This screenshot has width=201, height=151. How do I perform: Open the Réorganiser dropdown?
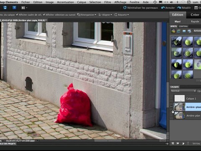pyautogui.click(x=87, y=15)
